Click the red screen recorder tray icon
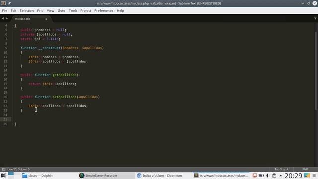The image size is (318, 179). click(255, 175)
